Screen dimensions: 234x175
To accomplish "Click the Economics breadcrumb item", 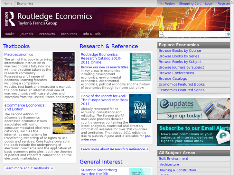I will tap(25, 4).
